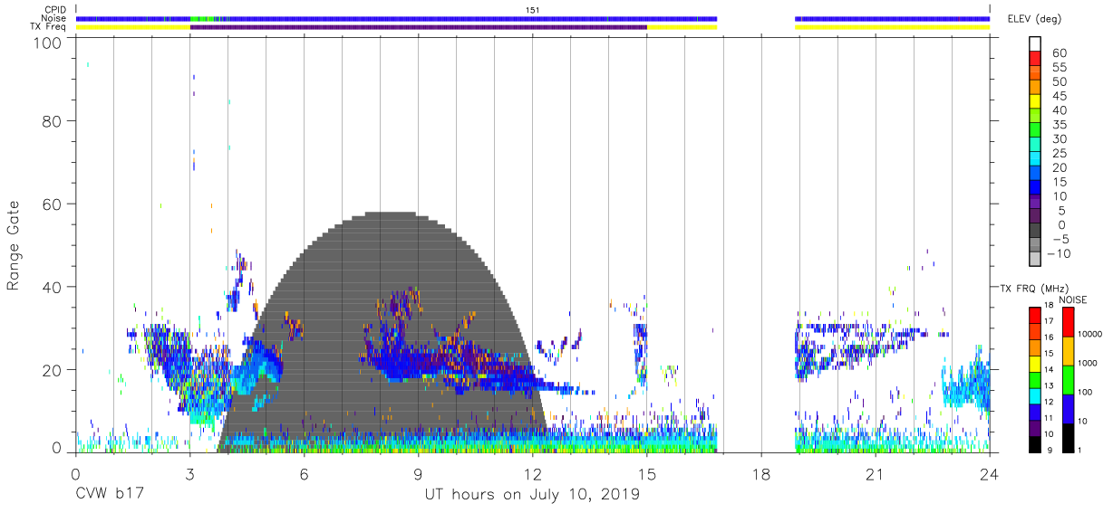This screenshot has width=1113, height=513.
Task: Pick the white top swatch of ELEV colorbar
Action: [x=1035, y=44]
